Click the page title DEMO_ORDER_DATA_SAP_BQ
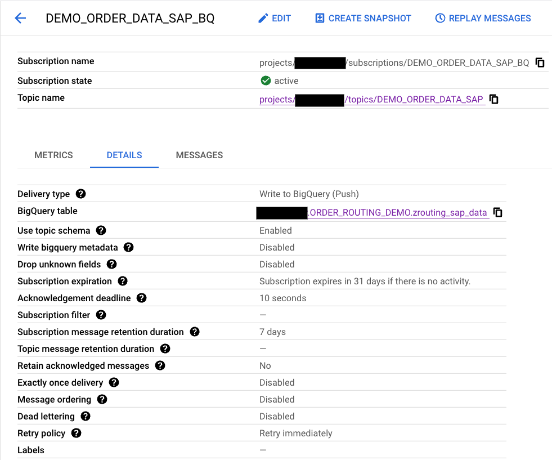552x460 pixels. click(130, 19)
